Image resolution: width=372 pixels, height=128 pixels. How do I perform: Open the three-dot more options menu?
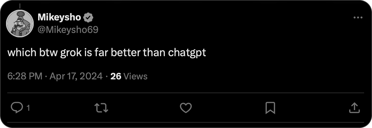pyautogui.click(x=358, y=18)
